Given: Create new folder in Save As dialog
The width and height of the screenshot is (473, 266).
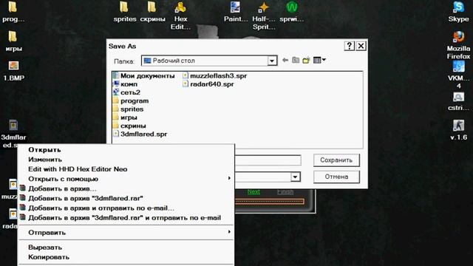Looking at the screenshot, I should point(306,61).
